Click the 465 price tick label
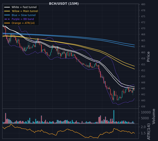 [143, 40]
